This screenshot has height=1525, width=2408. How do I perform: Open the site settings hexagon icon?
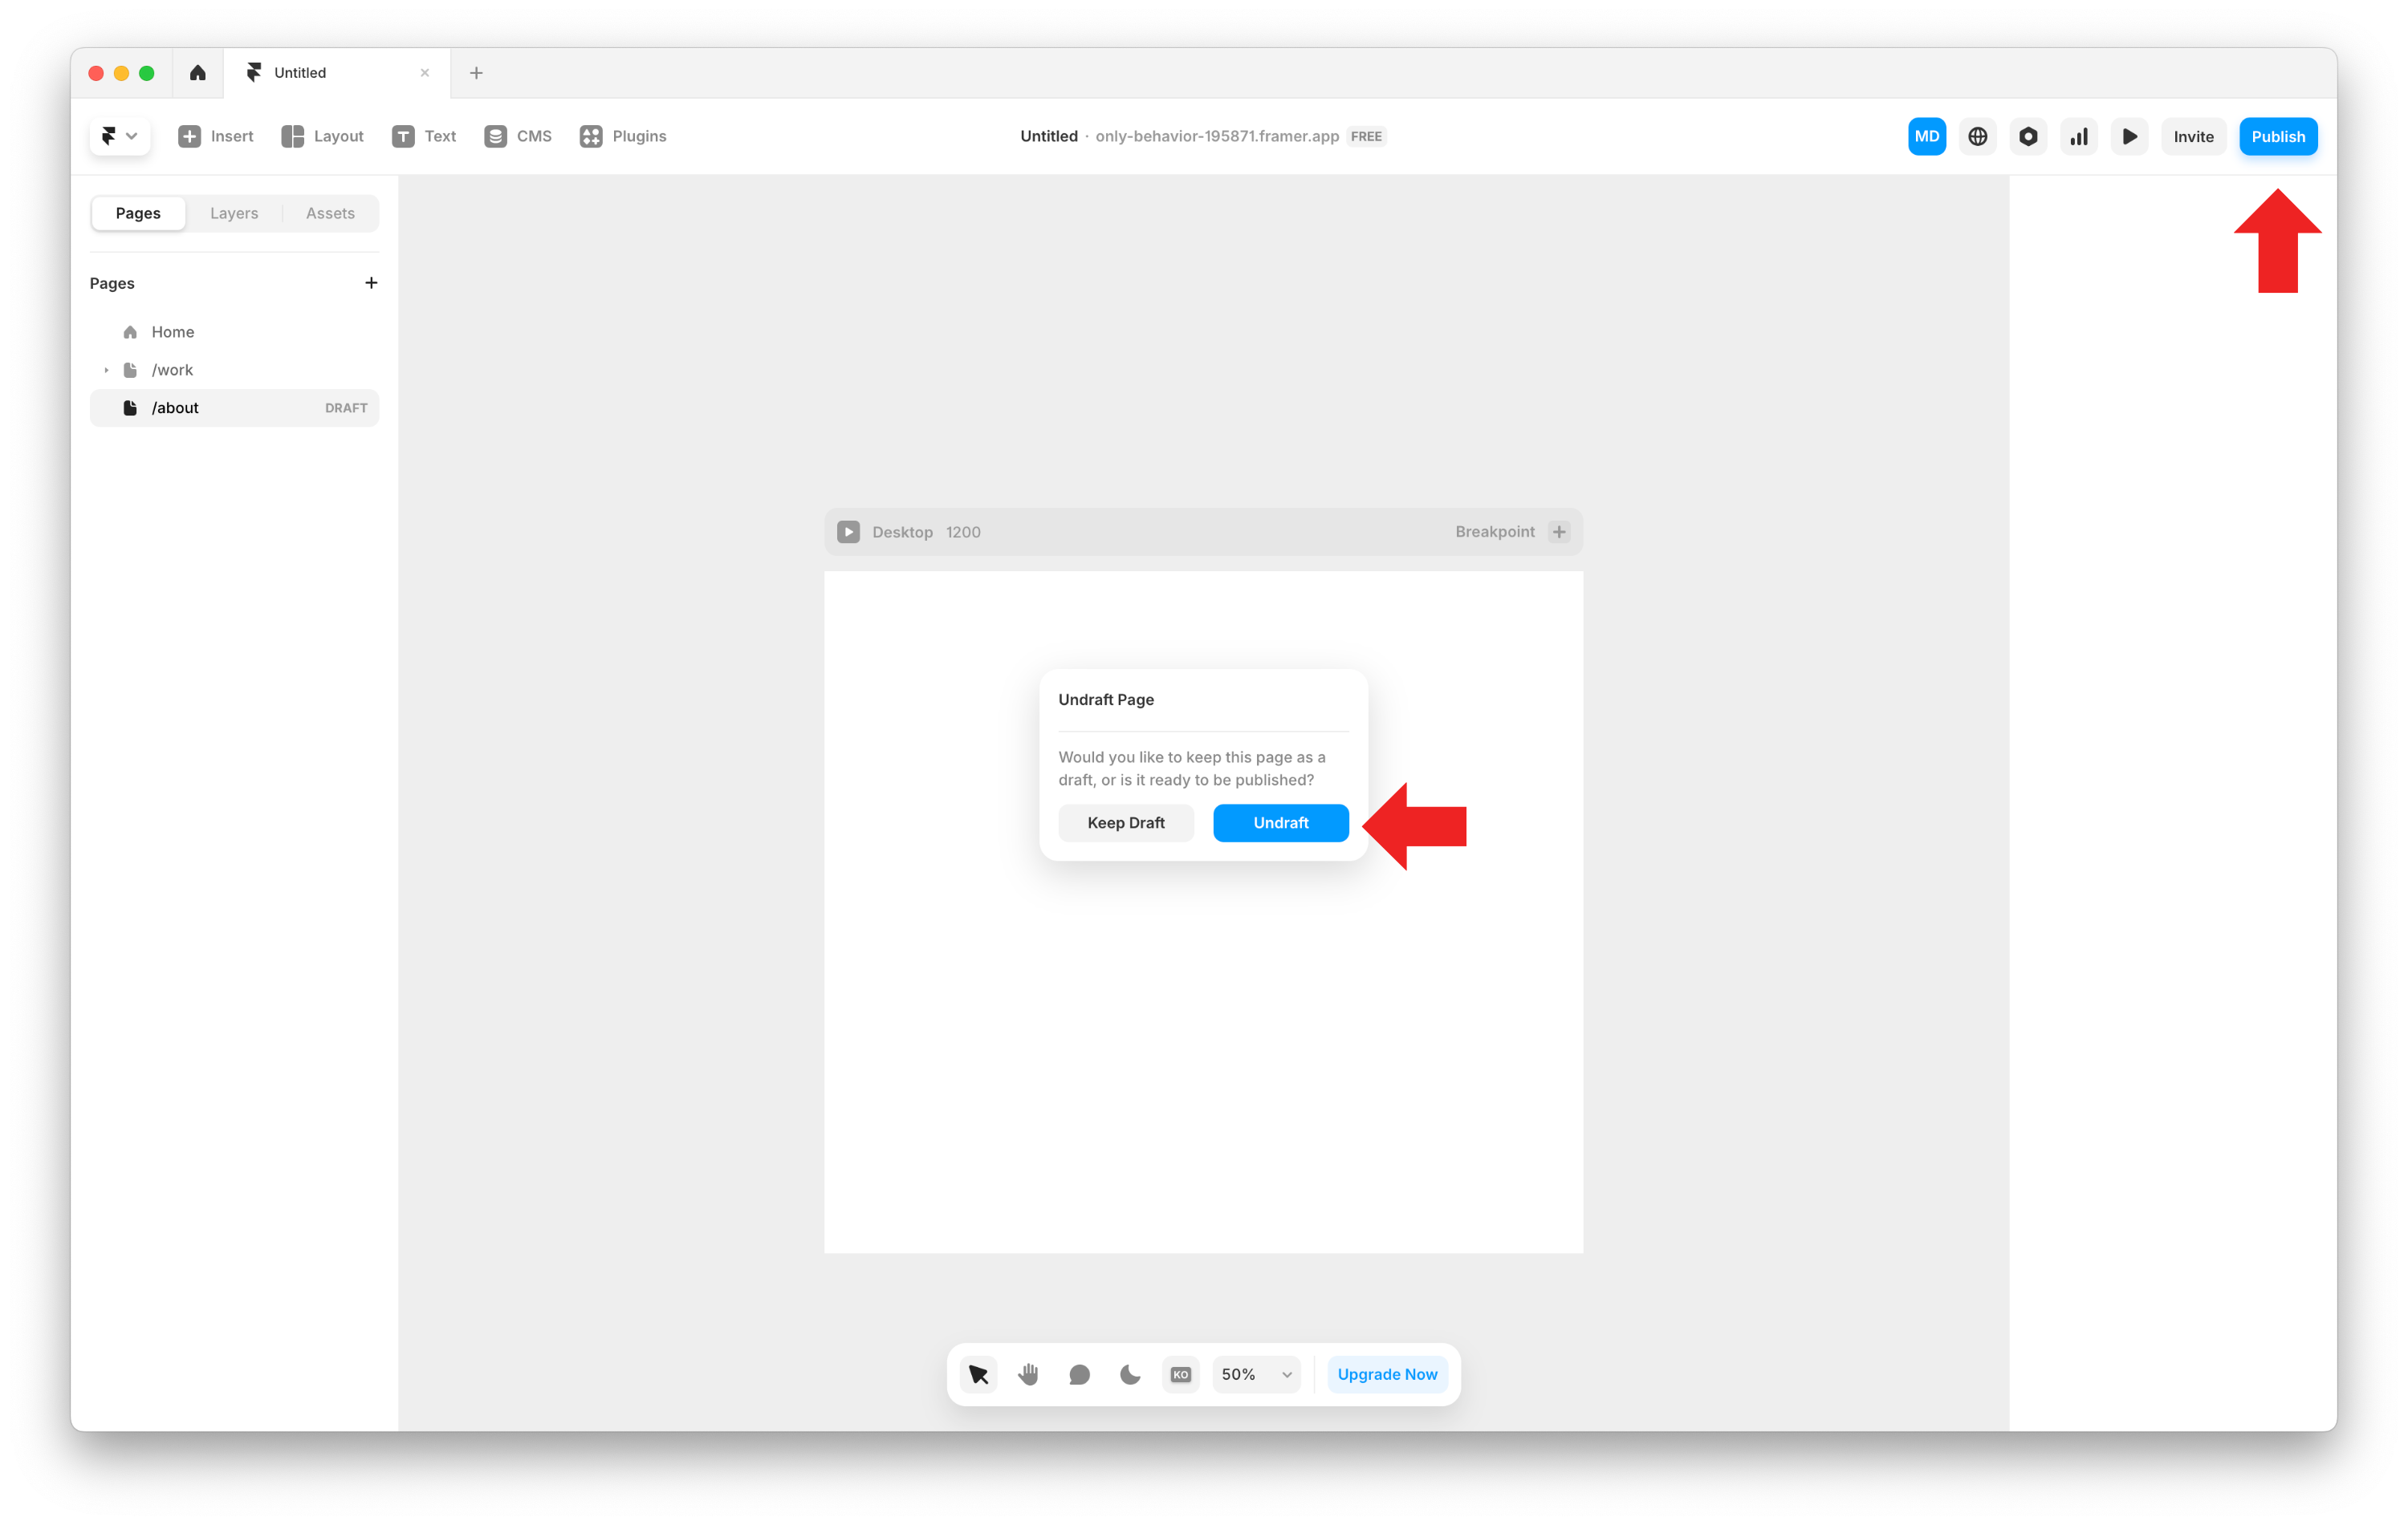point(2028,137)
